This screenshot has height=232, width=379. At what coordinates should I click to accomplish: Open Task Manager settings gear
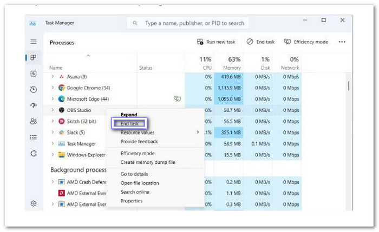pos(34,203)
